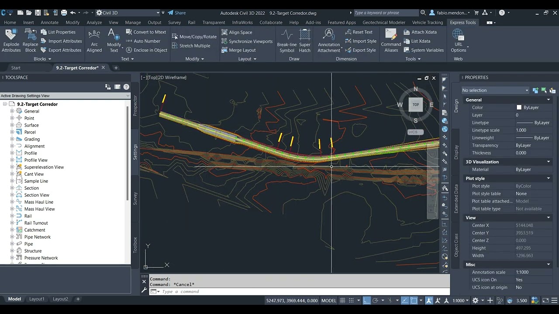Toggle TOP face on the ViewCube
This screenshot has height=314, width=559.
click(x=415, y=105)
